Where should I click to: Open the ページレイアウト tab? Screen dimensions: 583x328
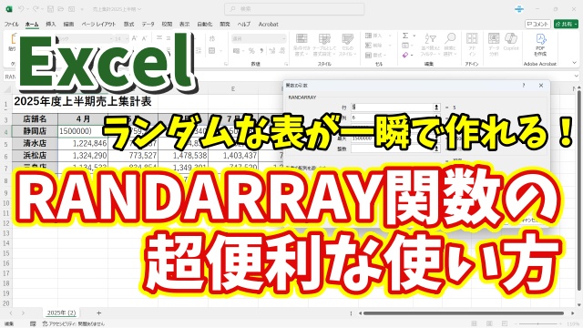coord(98,25)
